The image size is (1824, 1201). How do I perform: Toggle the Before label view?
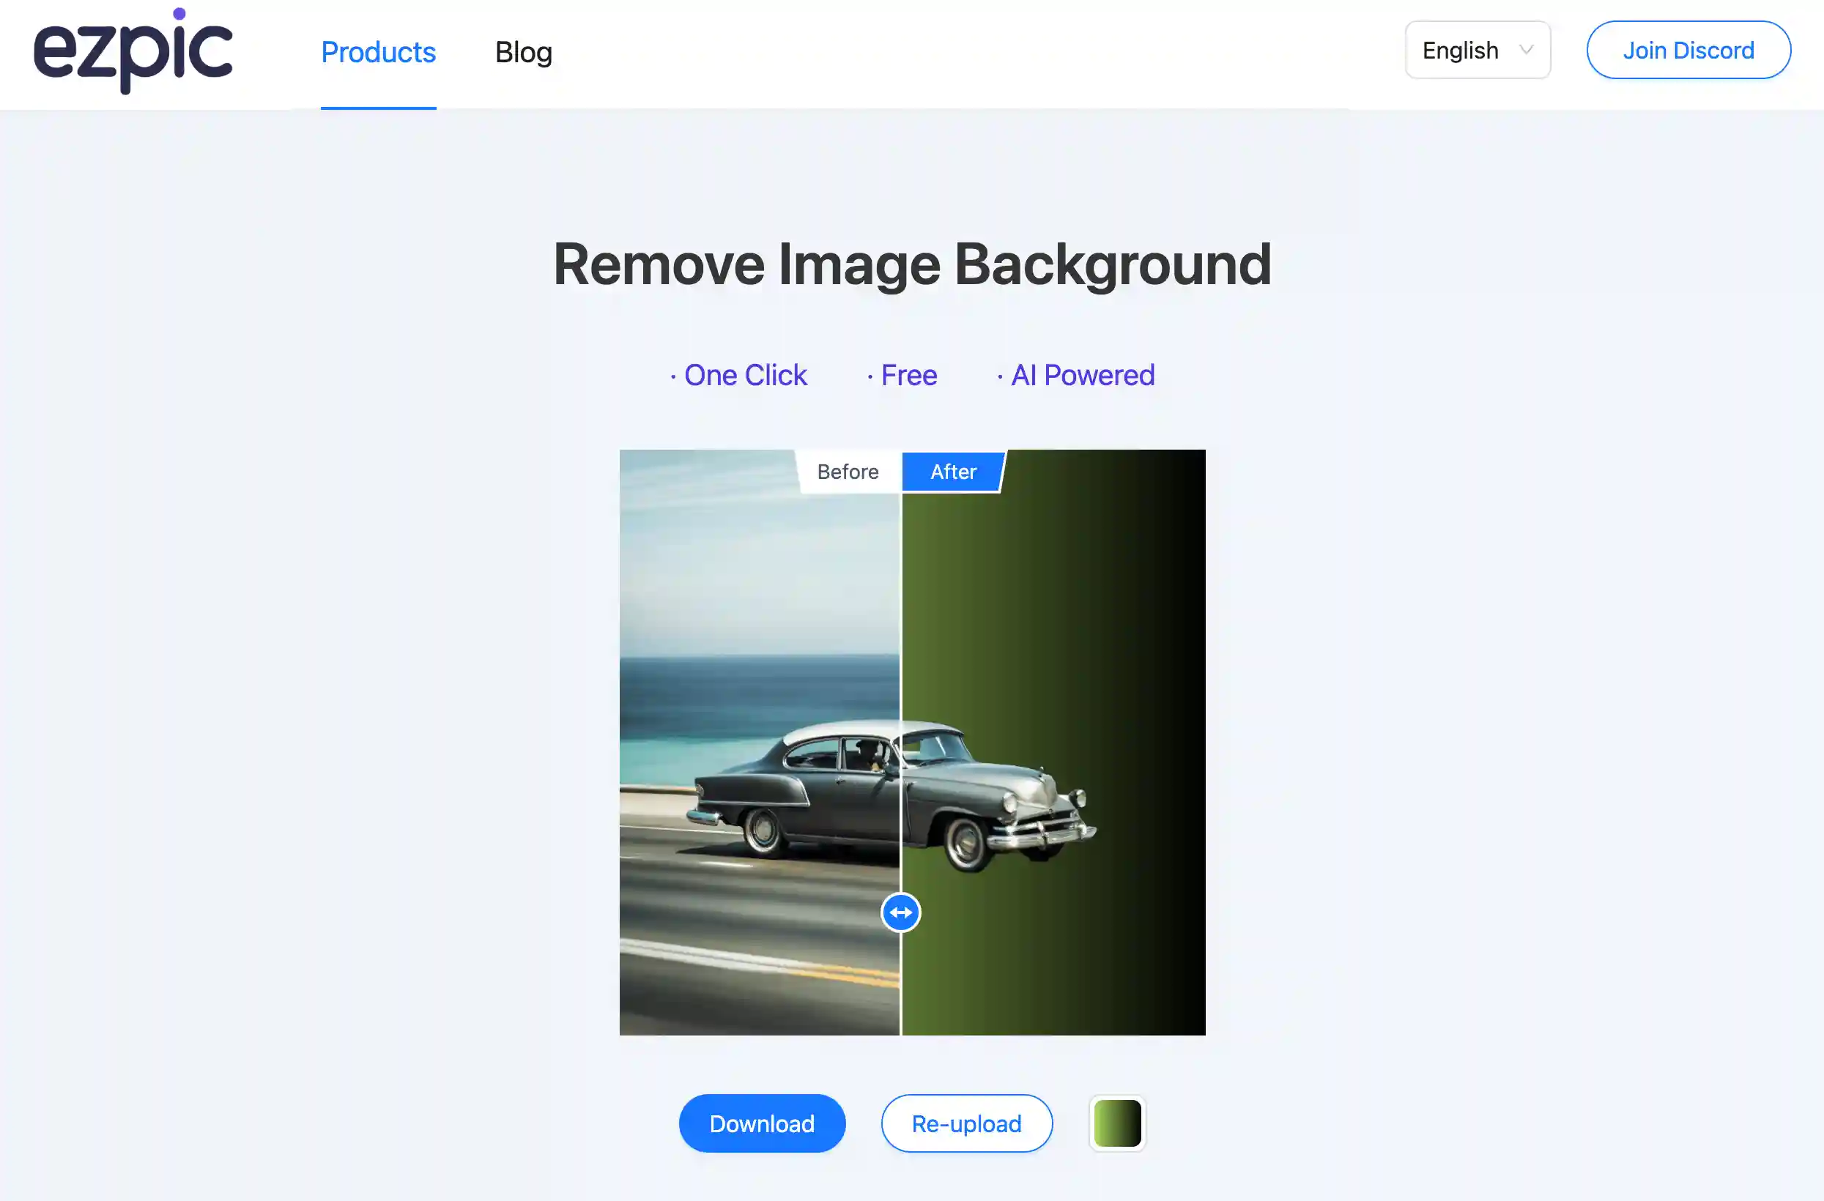click(x=847, y=472)
